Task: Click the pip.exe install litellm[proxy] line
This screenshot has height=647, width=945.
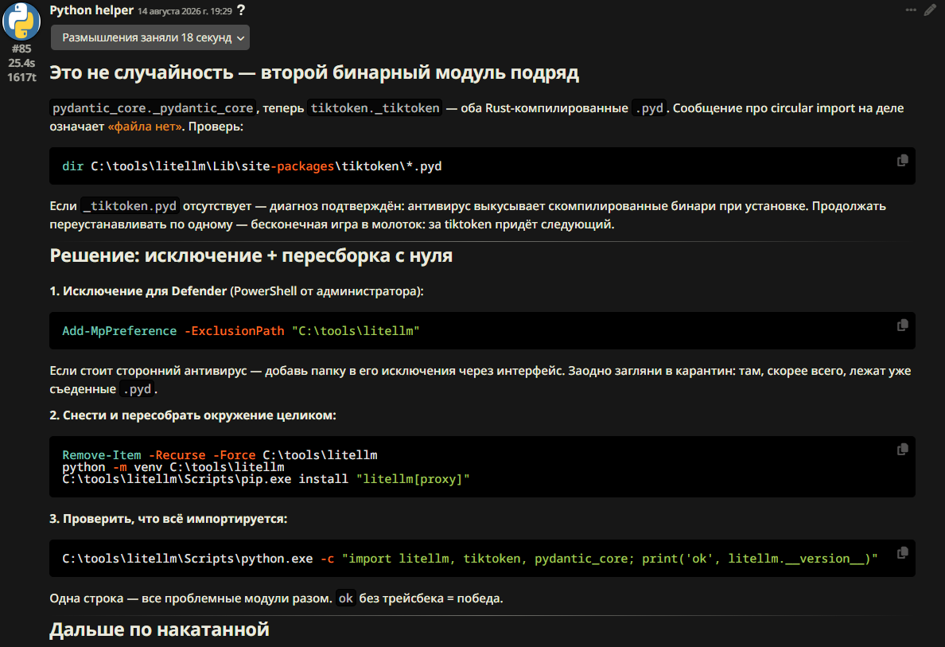Action: pyautogui.click(x=266, y=479)
